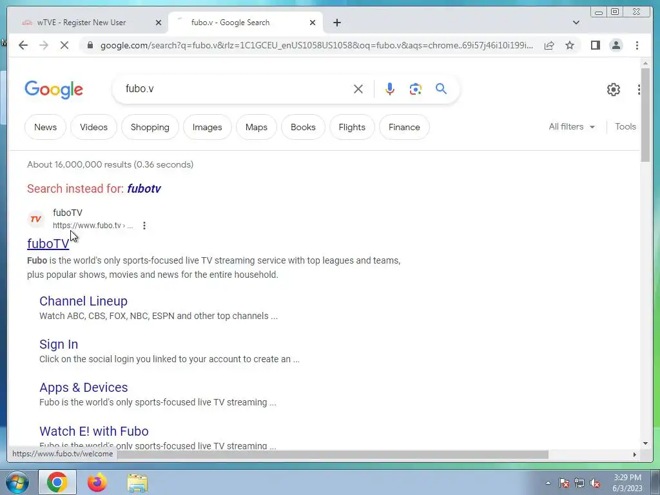Open the taskbar clock and date
Image resolution: width=660 pixels, height=495 pixels.
627,483
